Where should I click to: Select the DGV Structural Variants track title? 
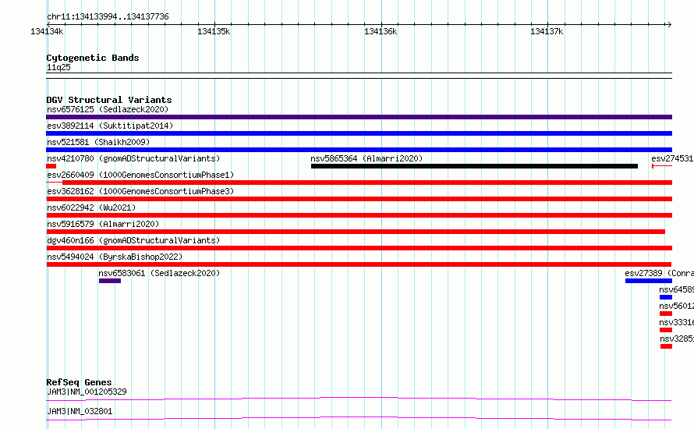pos(109,100)
